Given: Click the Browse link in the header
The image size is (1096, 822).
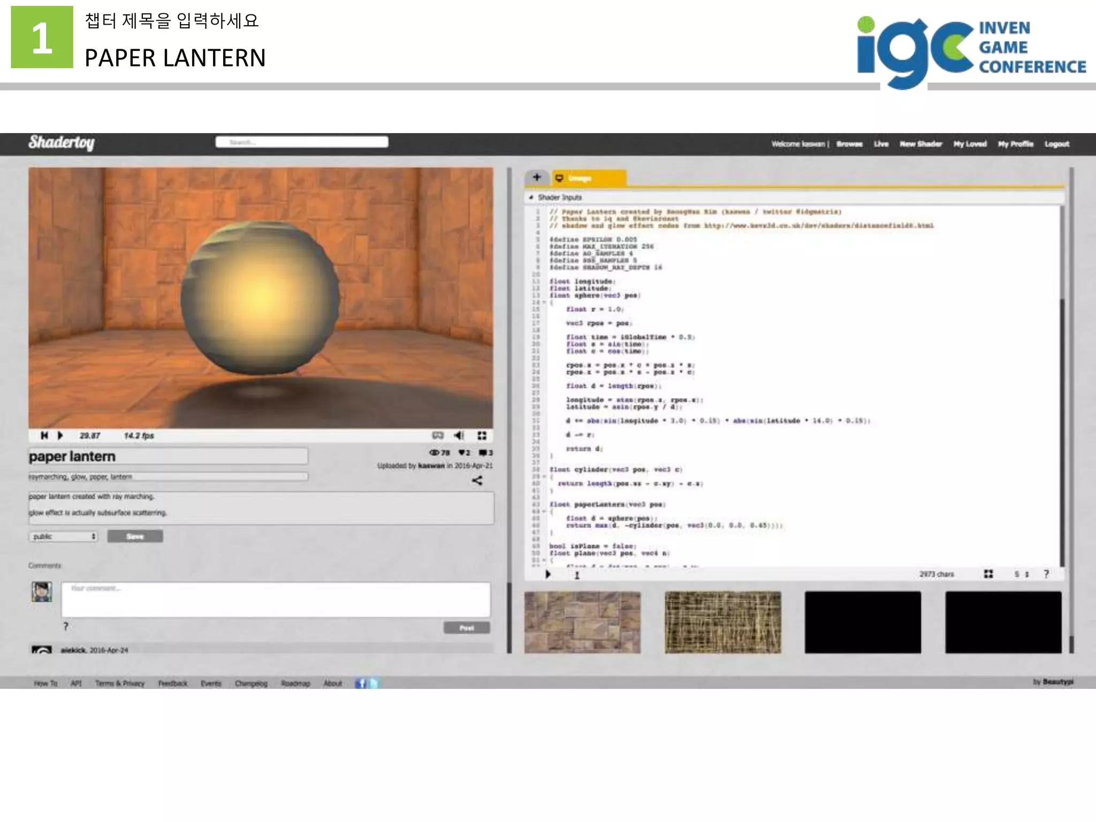Looking at the screenshot, I should click(x=849, y=144).
